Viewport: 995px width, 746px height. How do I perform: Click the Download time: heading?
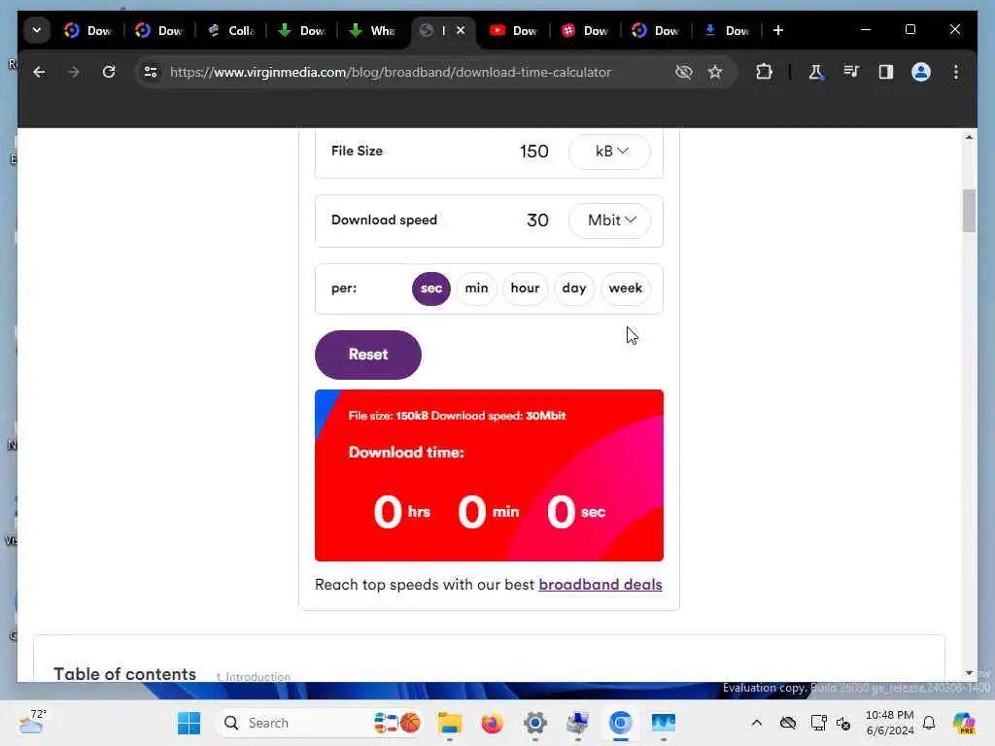point(406,453)
